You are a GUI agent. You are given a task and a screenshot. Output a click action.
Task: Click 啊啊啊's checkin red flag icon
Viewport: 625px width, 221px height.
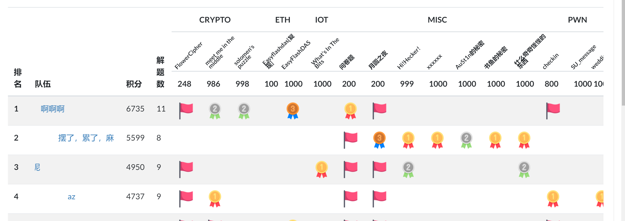tap(553, 111)
